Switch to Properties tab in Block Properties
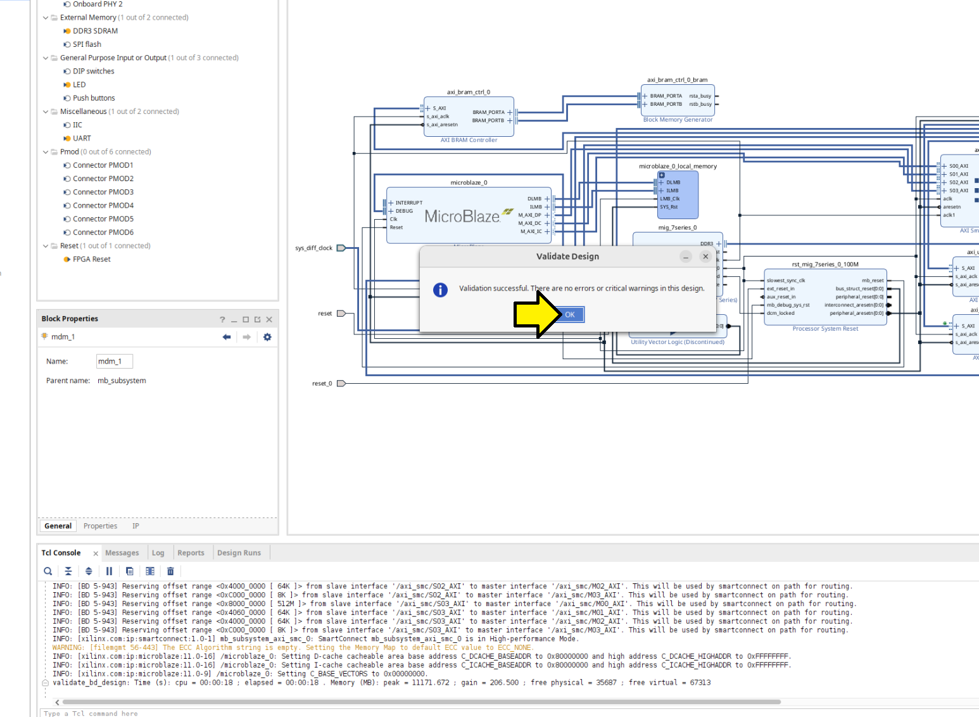Image resolution: width=979 pixels, height=717 pixels. [100, 526]
